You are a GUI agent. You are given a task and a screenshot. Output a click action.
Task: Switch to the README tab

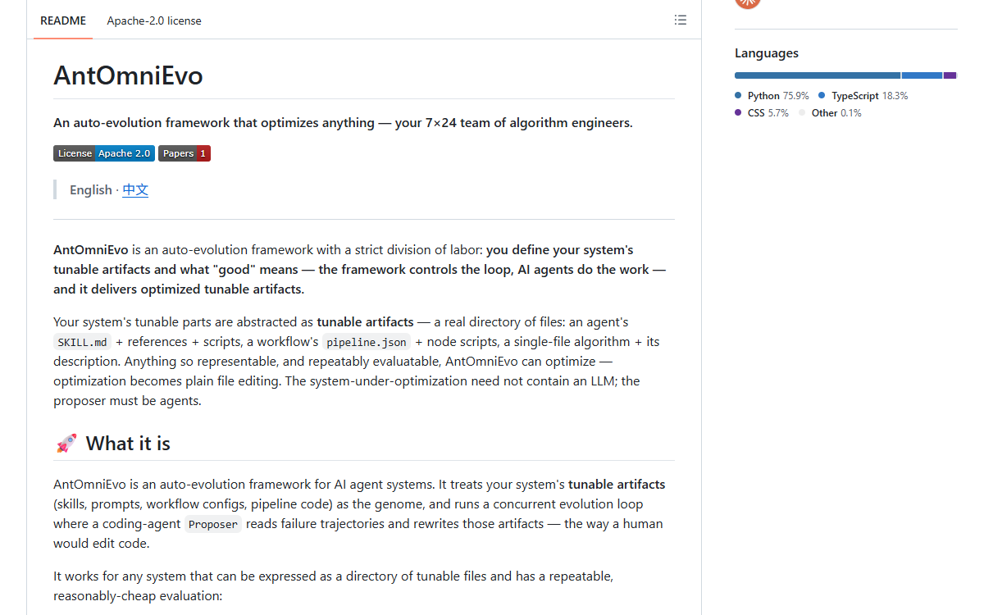63,20
